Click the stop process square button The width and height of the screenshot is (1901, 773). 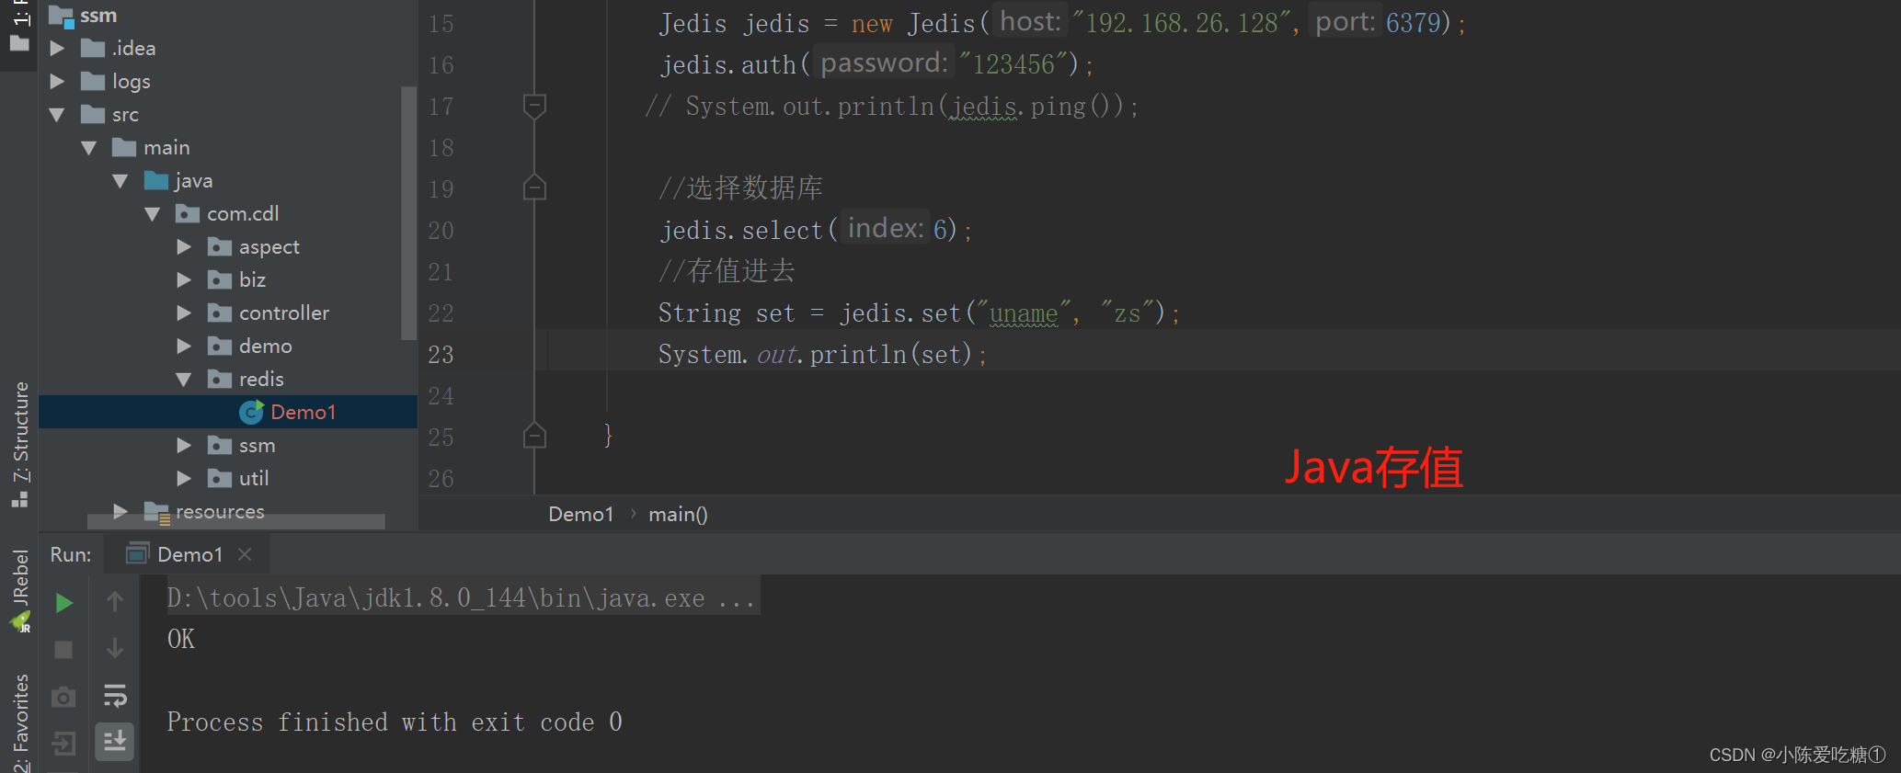pos(63,650)
